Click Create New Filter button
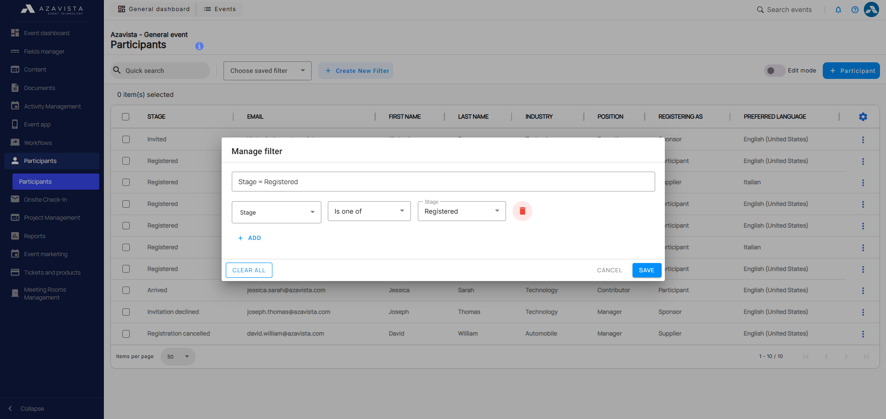The width and height of the screenshot is (886, 419). point(356,71)
